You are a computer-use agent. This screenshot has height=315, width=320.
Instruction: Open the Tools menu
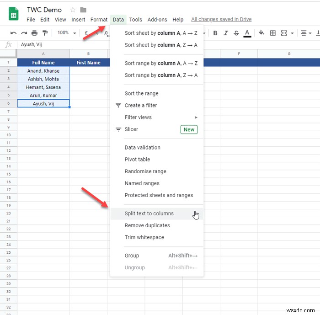pyautogui.click(x=135, y=20)
